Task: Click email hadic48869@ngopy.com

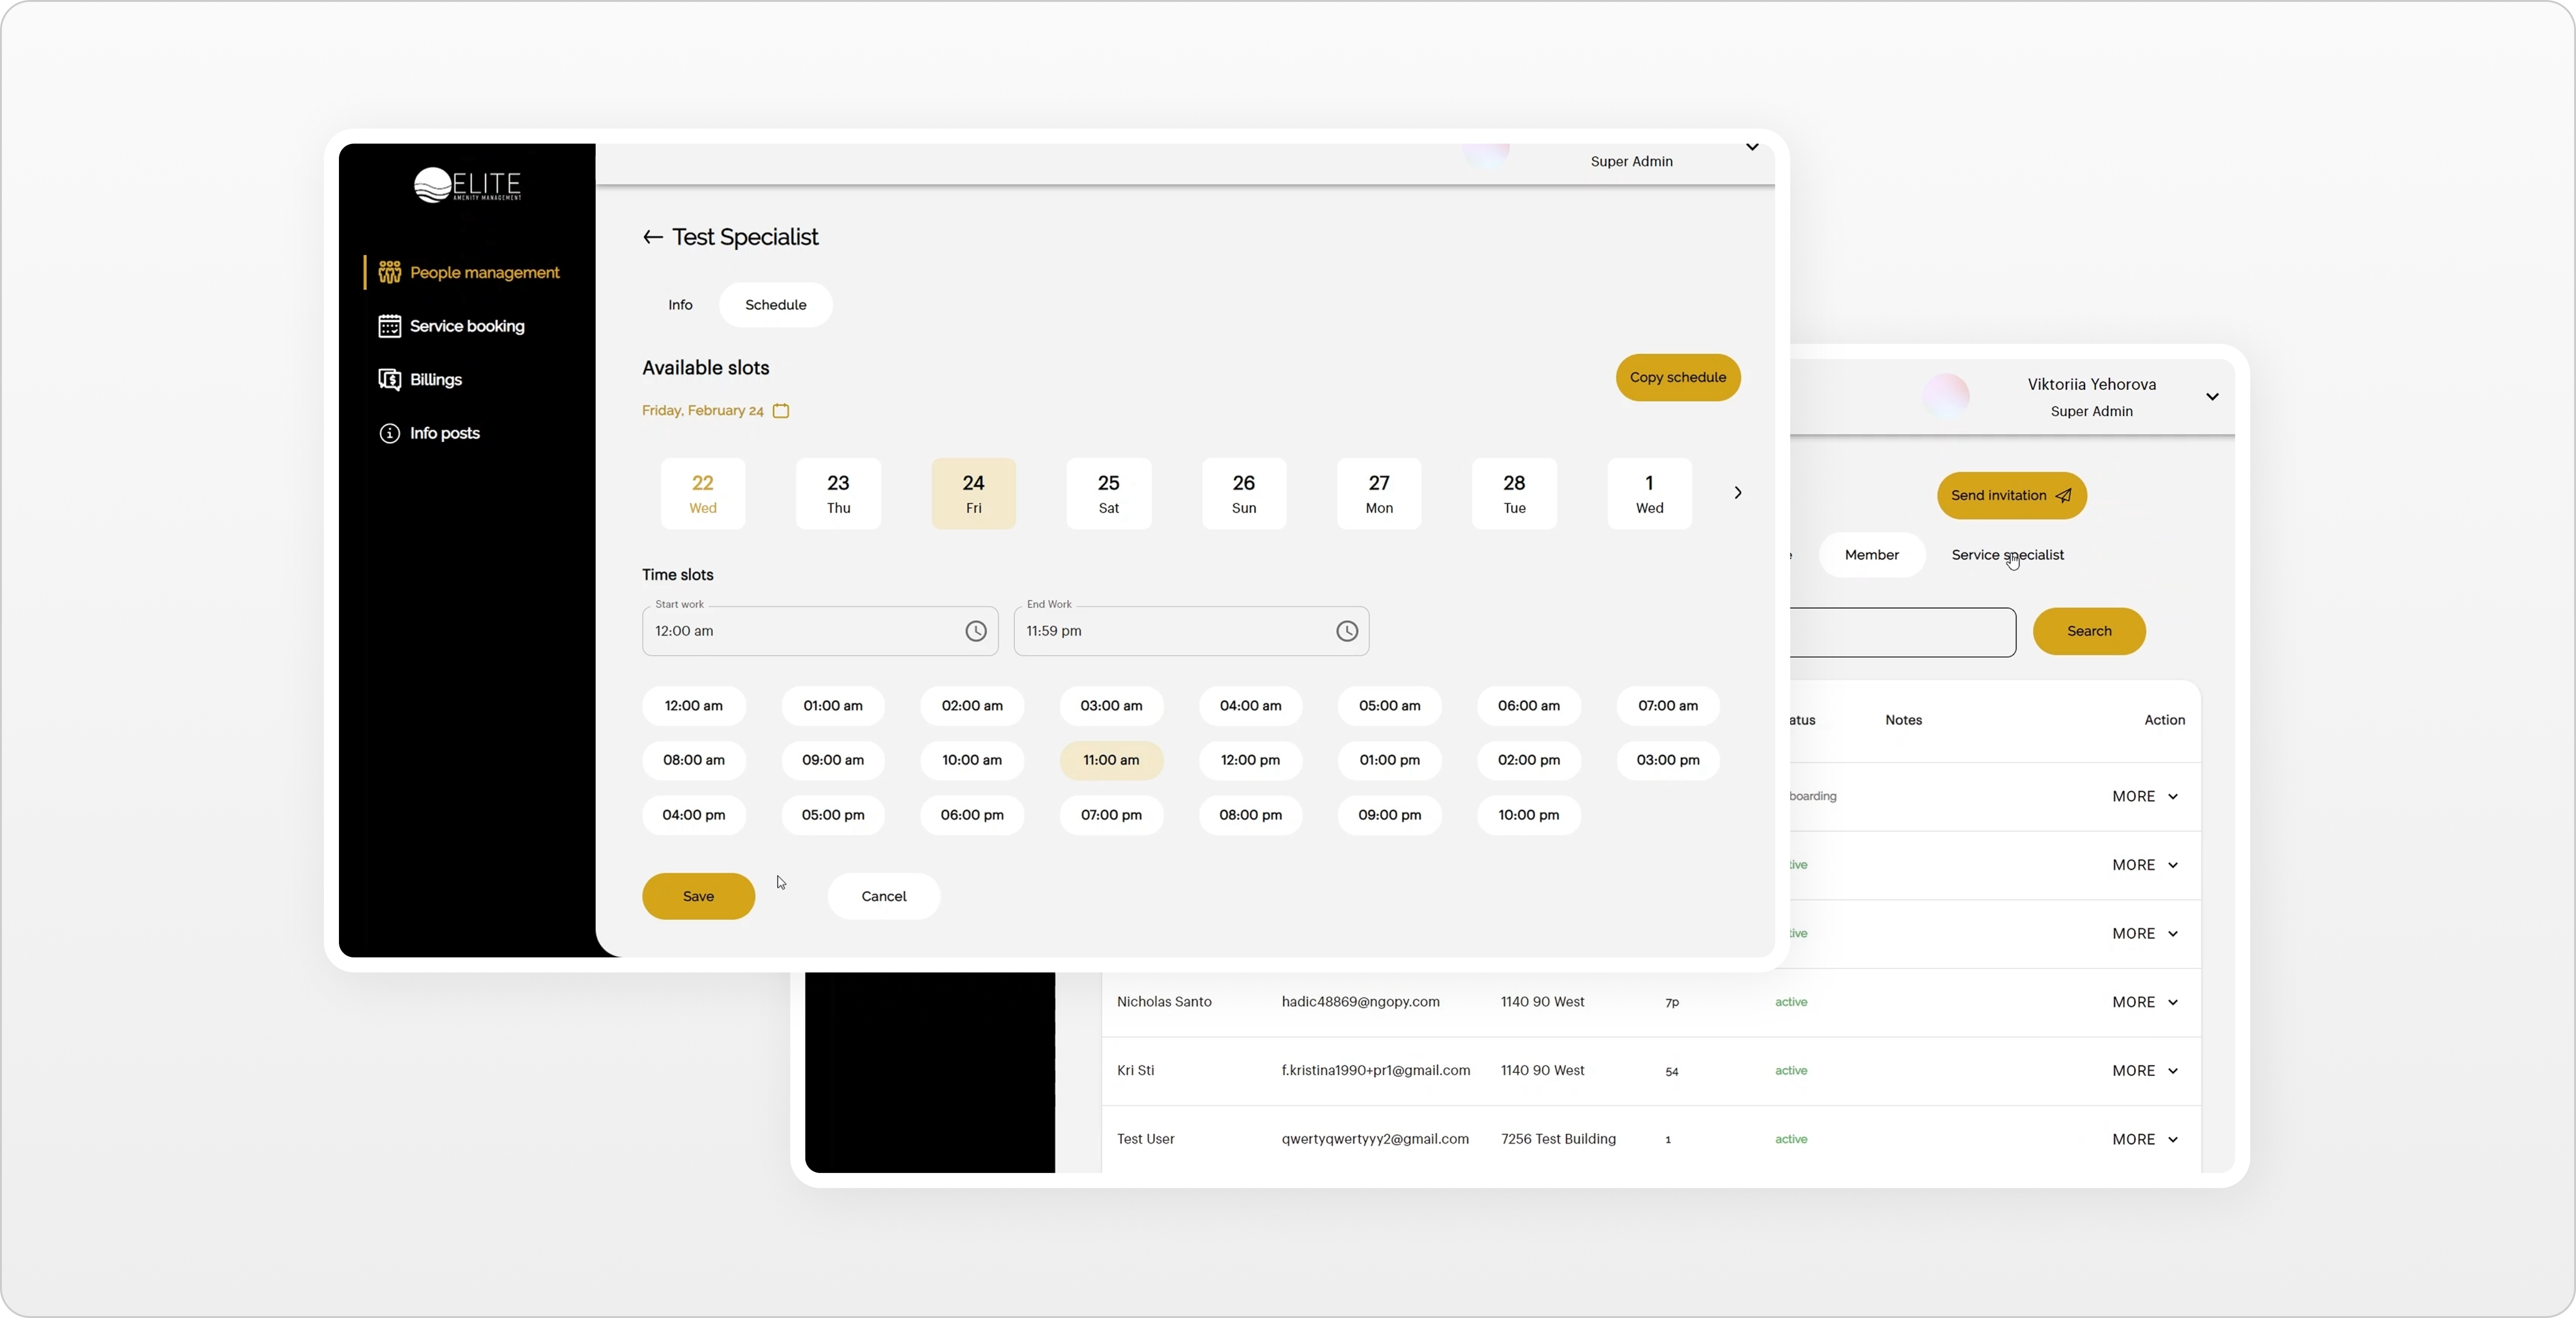Action: tap(1360, 1002)
